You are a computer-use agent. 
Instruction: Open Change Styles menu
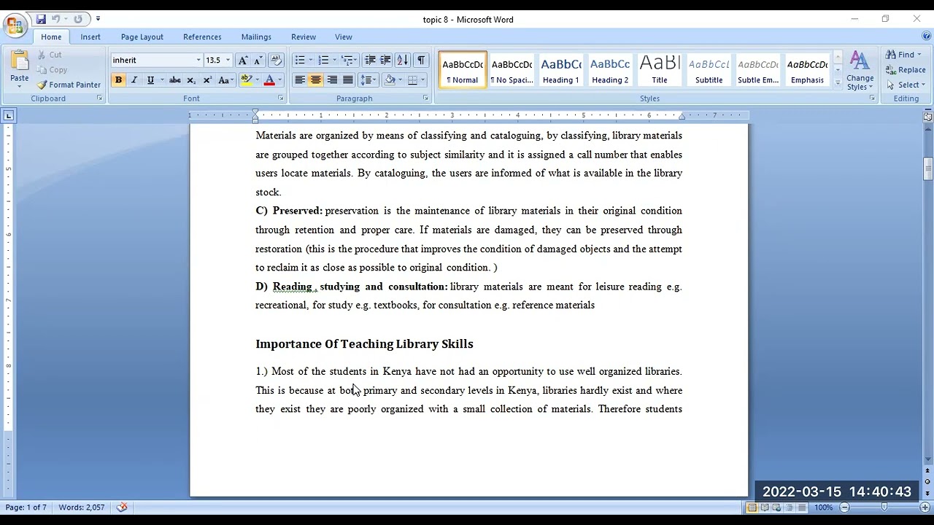click(860, 71)
